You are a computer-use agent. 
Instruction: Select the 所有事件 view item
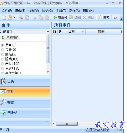pos(10,38)
